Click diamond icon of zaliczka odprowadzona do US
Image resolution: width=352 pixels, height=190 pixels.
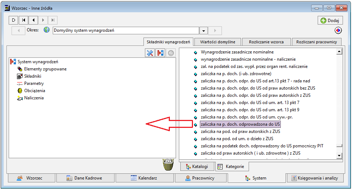[x=196, y=125]
